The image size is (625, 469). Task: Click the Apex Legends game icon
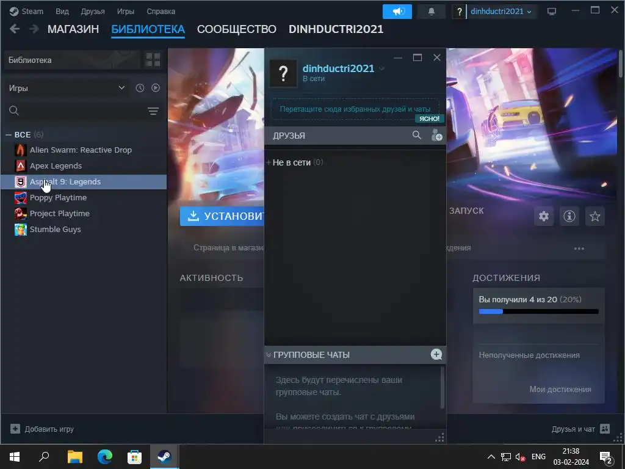pos(20,166)
